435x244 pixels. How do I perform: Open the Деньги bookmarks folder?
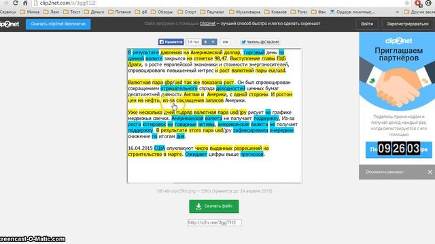click(94, 12)
